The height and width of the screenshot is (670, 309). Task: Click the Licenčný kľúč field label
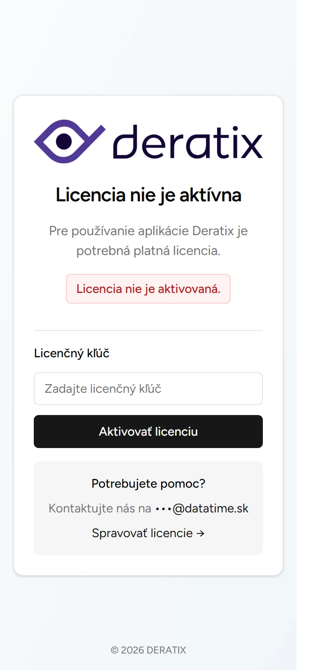coord(71,354)
